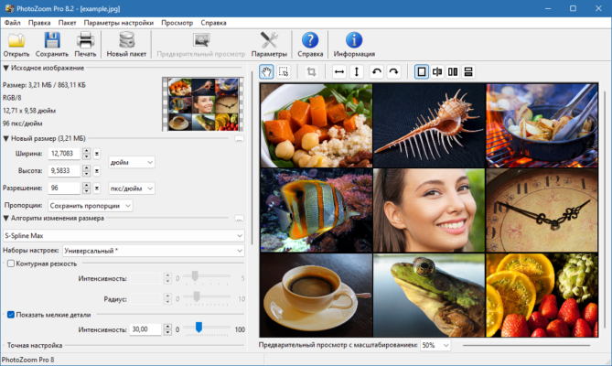Click the Сохранить floppy disk icon
Image resolution: width=612 pixels, height=366 pixels.
pos(52,40)
